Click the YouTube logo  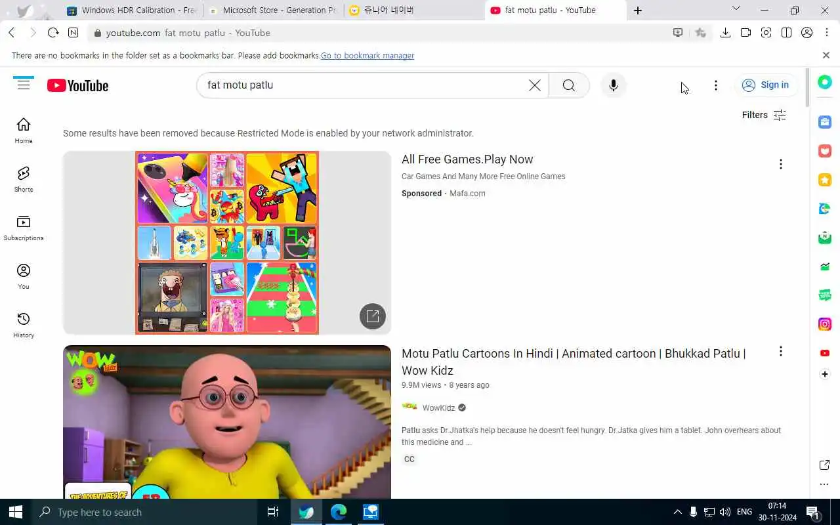(x=77, y=85)
